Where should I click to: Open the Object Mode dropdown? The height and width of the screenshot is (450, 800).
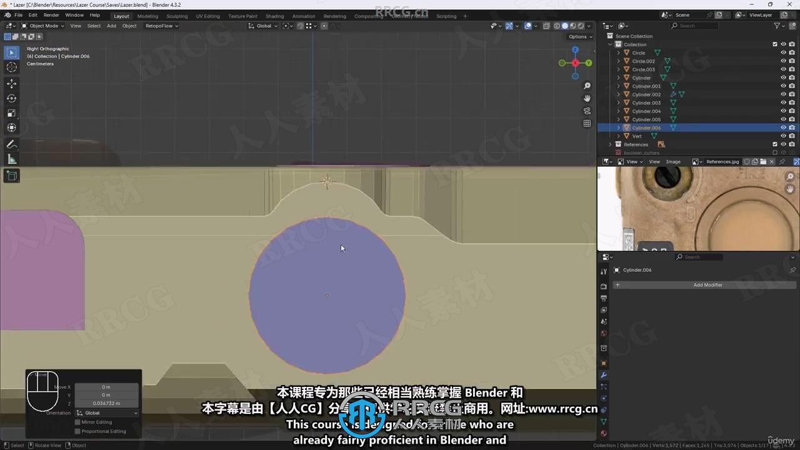click(x=42, y=26)
